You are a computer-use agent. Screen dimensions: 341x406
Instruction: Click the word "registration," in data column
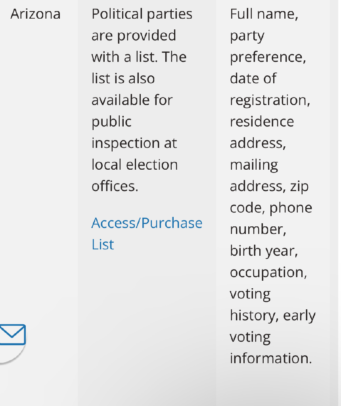pyautogui.click(x=270, y=100)
